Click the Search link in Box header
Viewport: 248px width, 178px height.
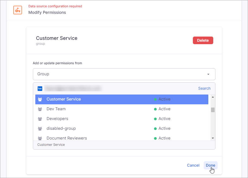pos(204,88)
